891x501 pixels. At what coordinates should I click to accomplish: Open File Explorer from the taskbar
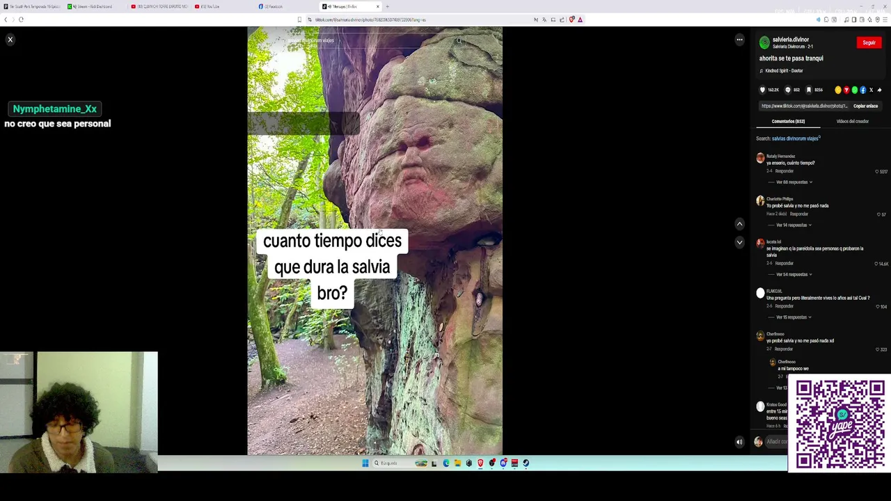tap(457, 463)
